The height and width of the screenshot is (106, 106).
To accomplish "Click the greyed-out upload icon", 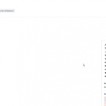I will tap(105, 52).
